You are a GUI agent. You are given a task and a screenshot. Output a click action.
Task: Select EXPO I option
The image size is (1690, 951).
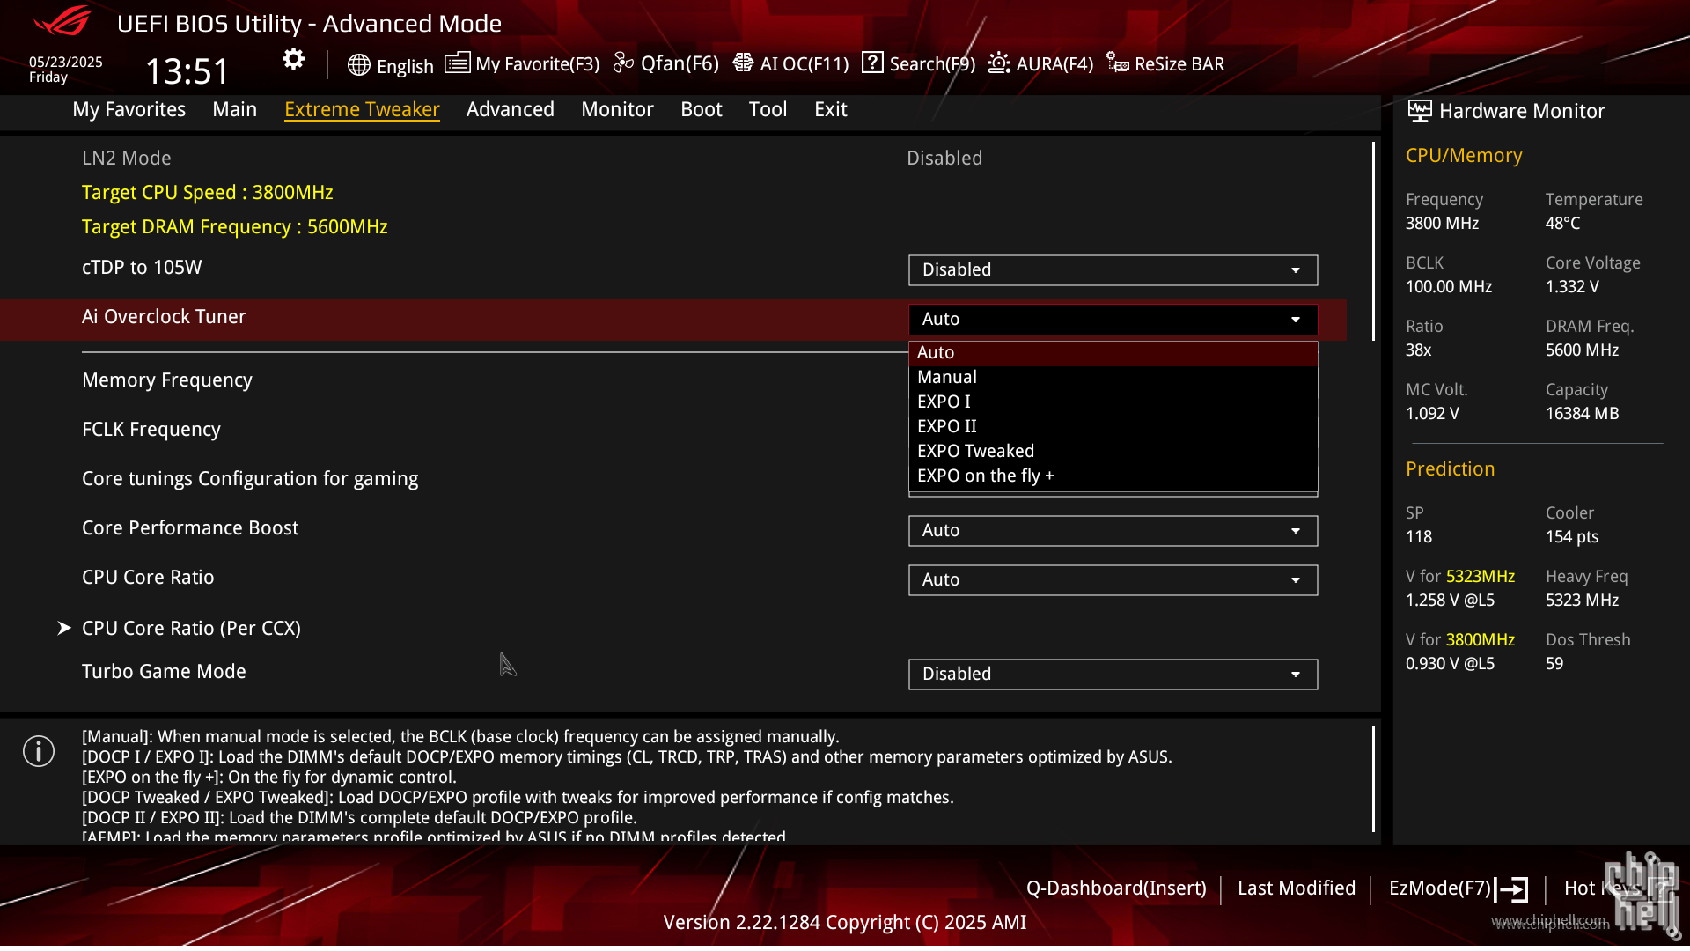click(x=1113, y=402)
